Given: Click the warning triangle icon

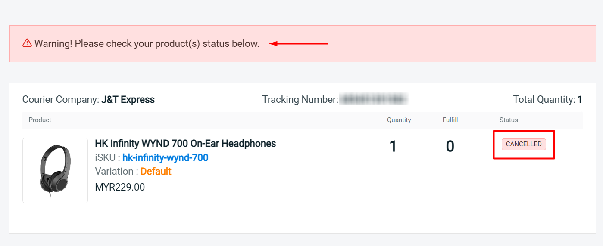Looking at the screenshot, I should tap(27, 43).
